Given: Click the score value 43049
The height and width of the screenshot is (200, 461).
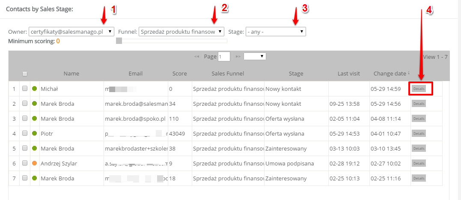Looking at the screenshot, I should tap(177, 134).
